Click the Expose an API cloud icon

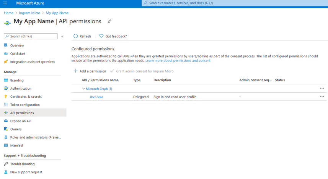[x=6, y=121]
